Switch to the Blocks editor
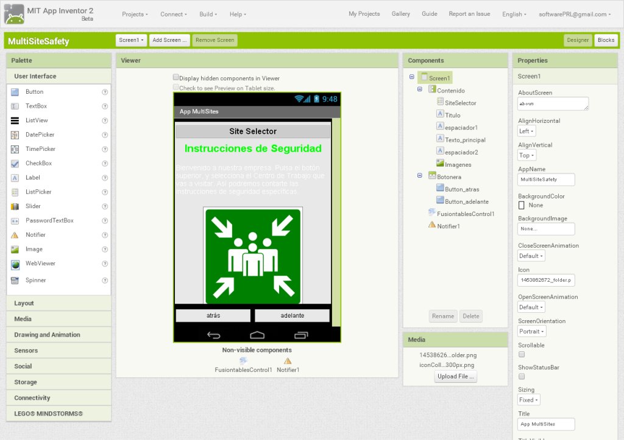Screen dimensions: 624x440 pos(606,40)
